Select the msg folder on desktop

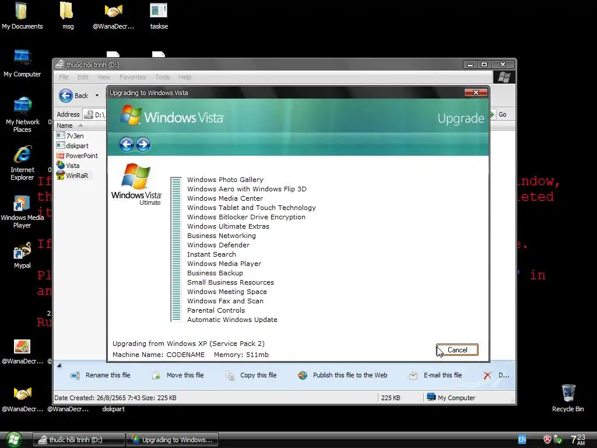(68, 16)
